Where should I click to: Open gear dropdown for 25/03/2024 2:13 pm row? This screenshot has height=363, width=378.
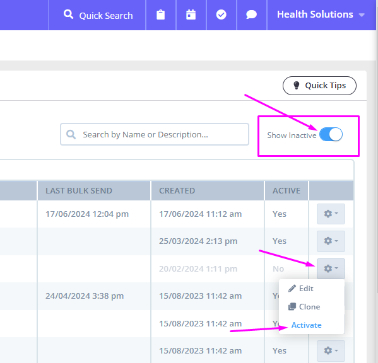point(331,241)
